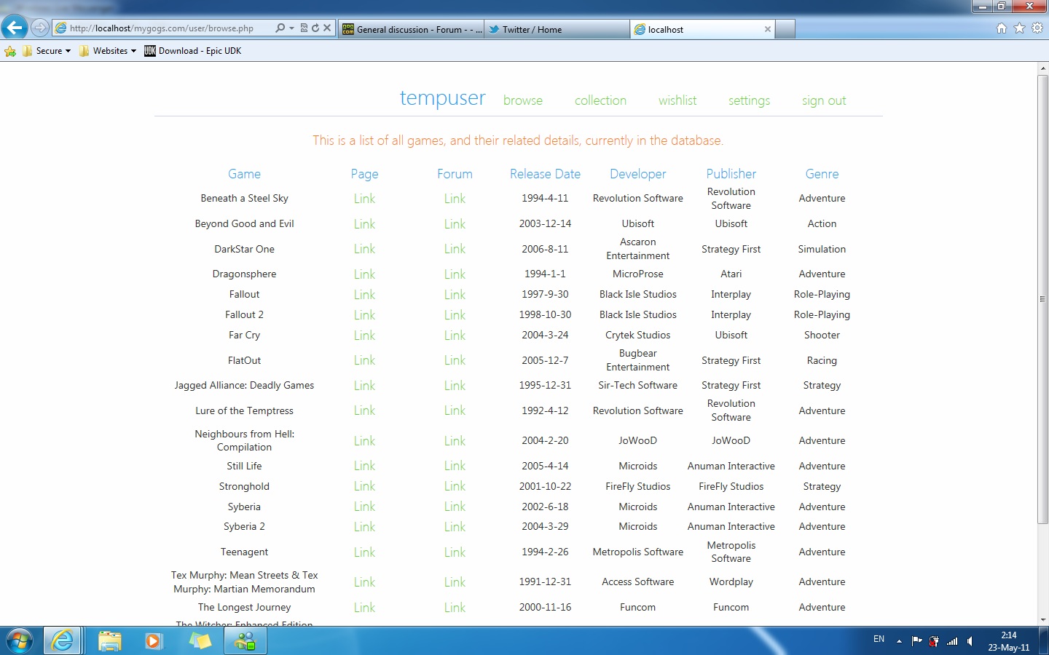
Task: Open Page link for FlatOut
Action: pyautogui.click(x=364, y=360)
